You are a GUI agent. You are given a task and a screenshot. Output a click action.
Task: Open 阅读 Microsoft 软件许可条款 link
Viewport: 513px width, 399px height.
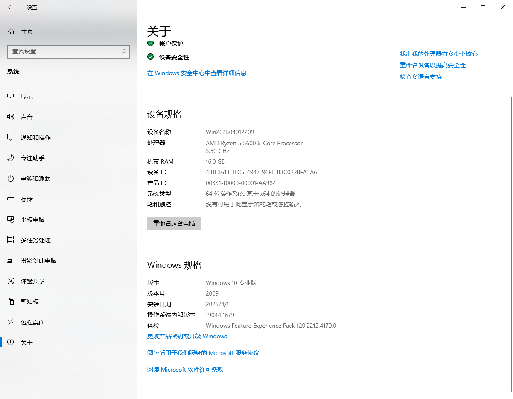[x=185, y=370]
